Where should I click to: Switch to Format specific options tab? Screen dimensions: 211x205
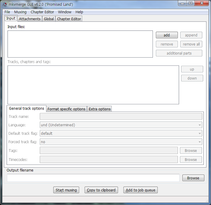(x=67, y=109)
